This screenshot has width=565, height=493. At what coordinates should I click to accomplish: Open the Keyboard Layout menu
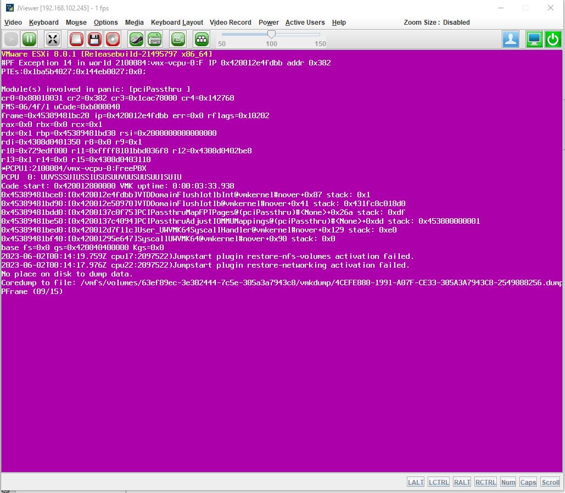[177, 23]
